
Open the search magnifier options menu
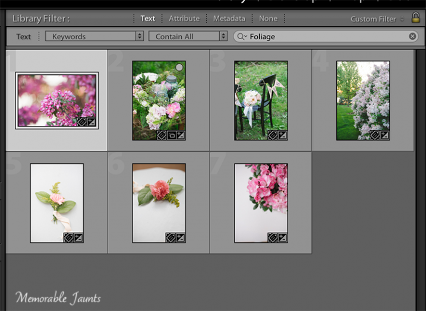(242, 36)
